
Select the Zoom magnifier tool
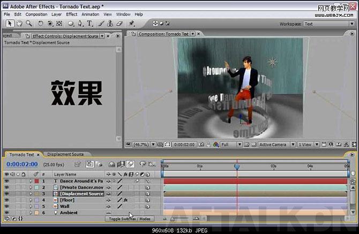pyautogui.click(x=29, y=24)
